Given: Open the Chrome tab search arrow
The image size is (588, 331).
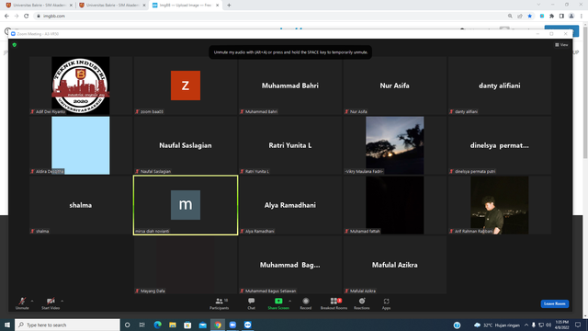Looking at the screenshot, I should point(539,5).
